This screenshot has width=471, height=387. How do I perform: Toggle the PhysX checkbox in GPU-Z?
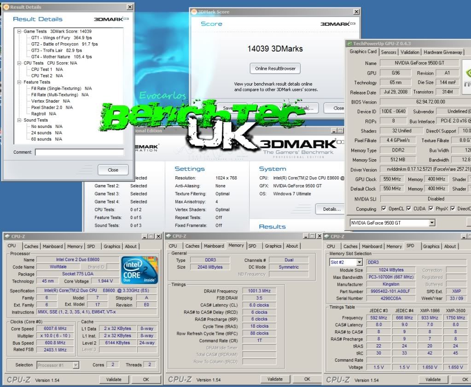(x=431, y=208)
